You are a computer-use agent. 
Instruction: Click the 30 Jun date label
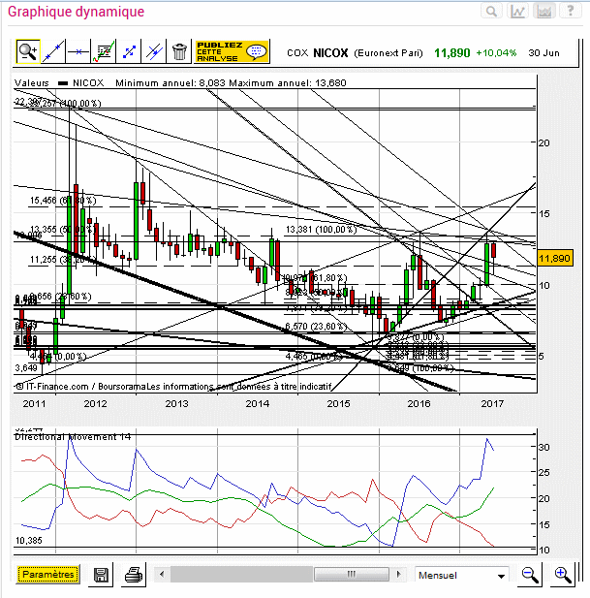[x=543, y=53]
